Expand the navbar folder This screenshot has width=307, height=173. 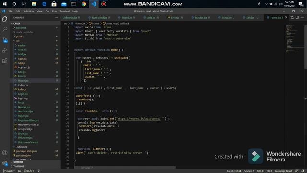(35, 45)
